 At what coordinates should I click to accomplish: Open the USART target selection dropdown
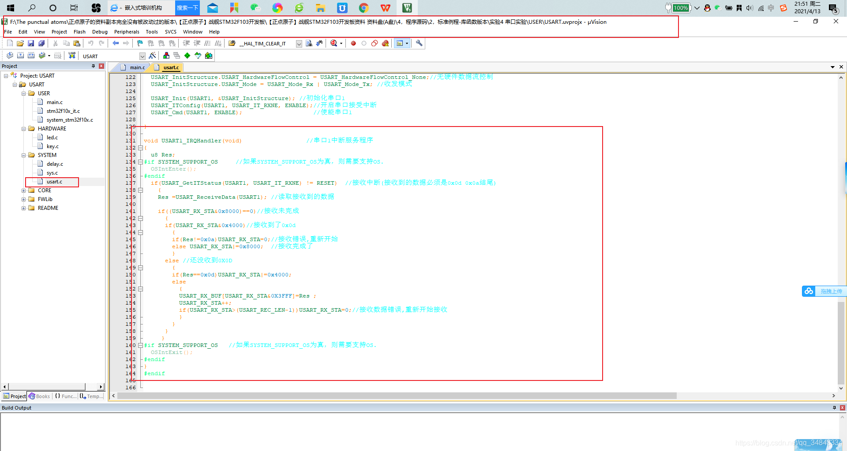click(x=142, y=56)
